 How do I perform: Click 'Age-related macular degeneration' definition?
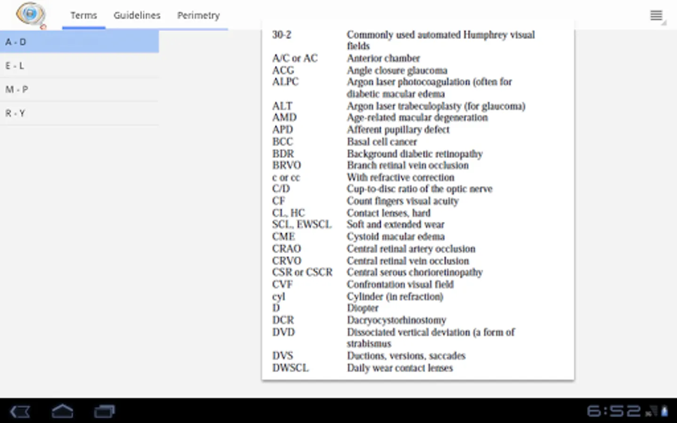[417, 117]
